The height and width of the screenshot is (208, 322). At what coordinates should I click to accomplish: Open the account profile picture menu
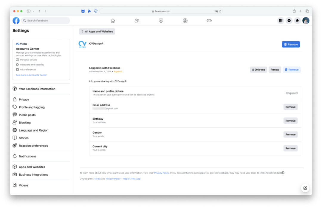[306, 21]
